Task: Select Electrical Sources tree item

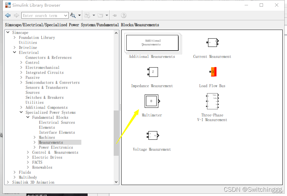Action: [x=57, y=122]
